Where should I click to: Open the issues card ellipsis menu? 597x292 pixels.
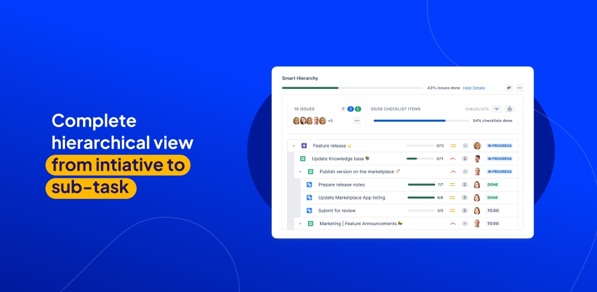coord(357,121)
